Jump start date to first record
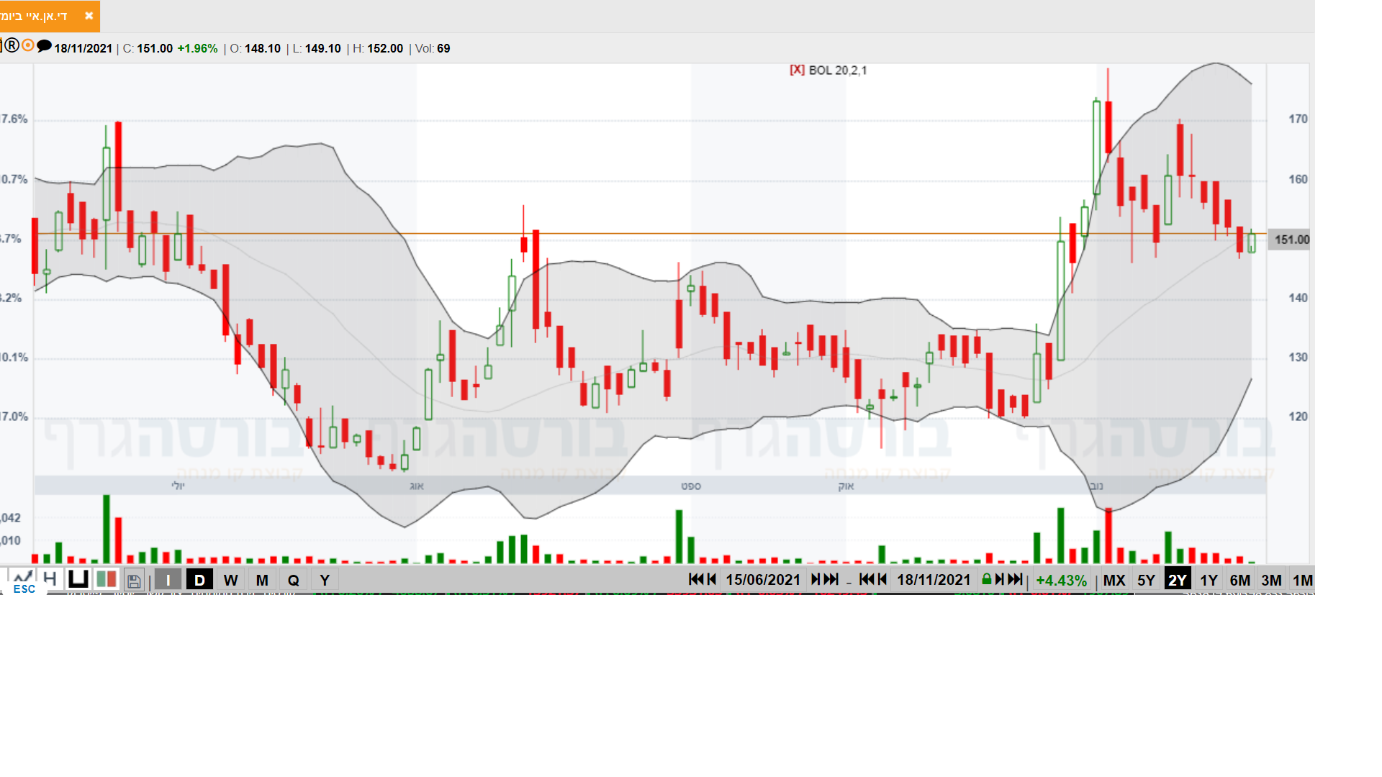The width and height of the screenshot is (1382, 777). pos(695,580)
